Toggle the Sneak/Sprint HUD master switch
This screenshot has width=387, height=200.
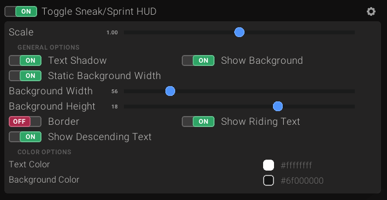coord(21,11)
